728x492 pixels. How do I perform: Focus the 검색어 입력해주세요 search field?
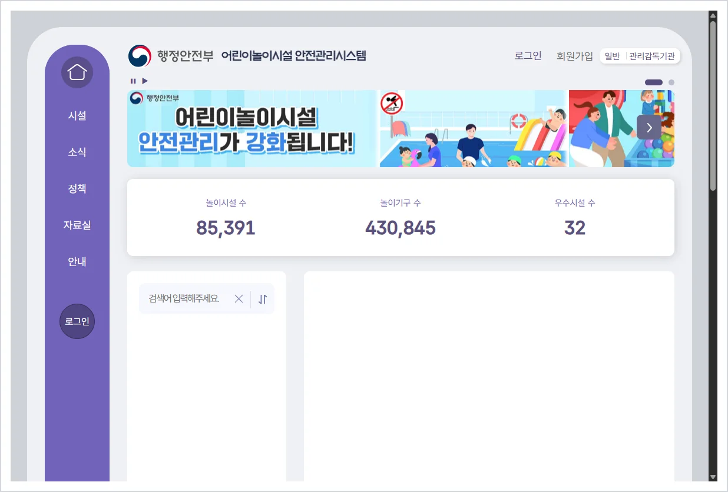pos(184,299)
